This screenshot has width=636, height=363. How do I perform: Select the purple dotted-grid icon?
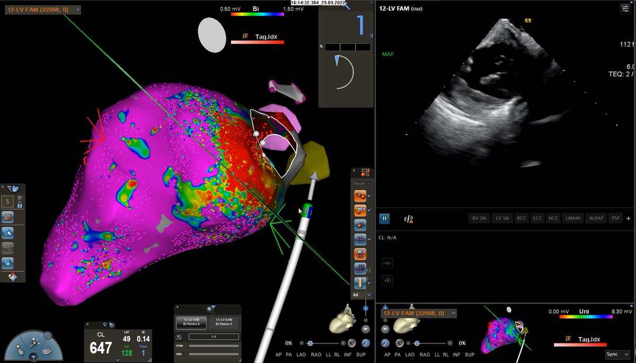click(x=360, y=268)
